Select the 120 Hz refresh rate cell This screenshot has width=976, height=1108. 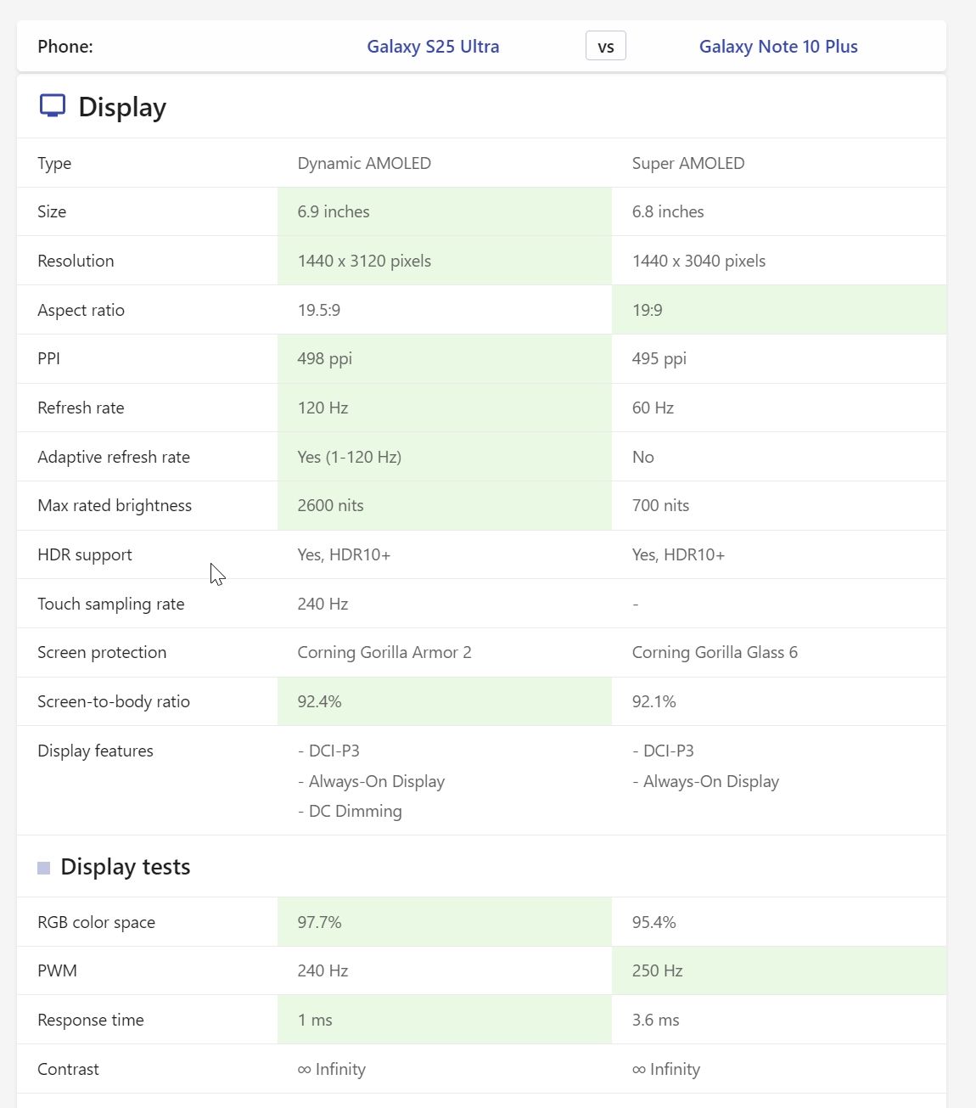pos(445,408)
